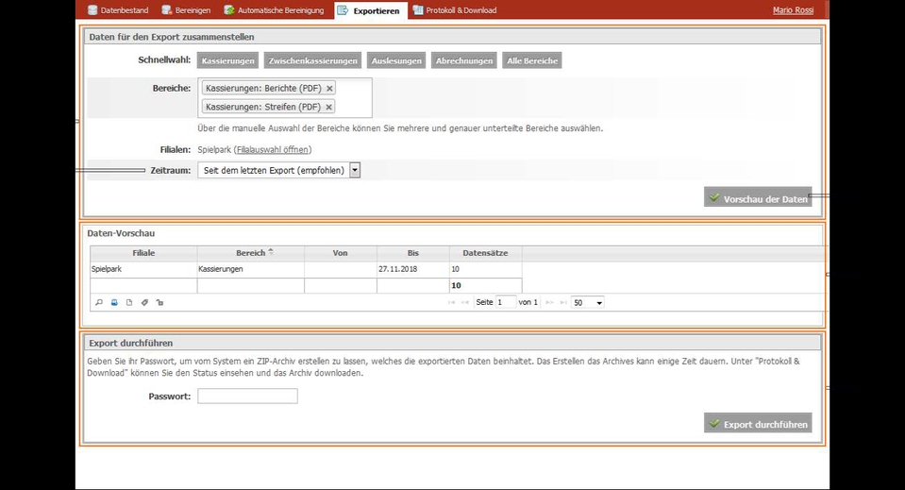Image resolution: width=905 pixels, height=490 pixels.
Task: Click the Mario Rossi user link
Action: point(793,10)
